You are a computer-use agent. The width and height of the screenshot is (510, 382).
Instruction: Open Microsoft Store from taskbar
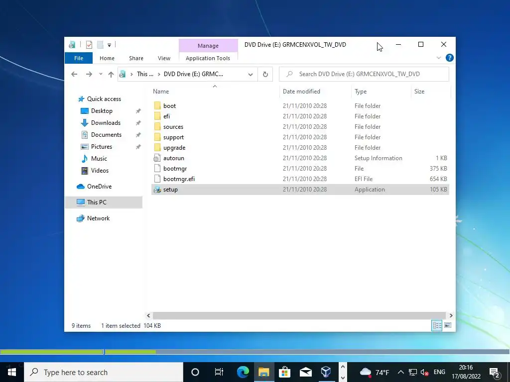(x=284, y=372)
